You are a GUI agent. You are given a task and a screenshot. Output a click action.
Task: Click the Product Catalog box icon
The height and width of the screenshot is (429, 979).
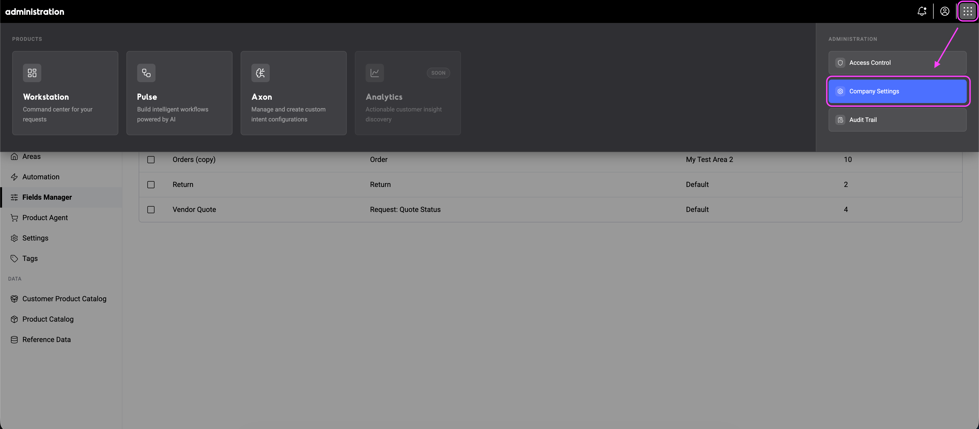[x=14, y=319]
